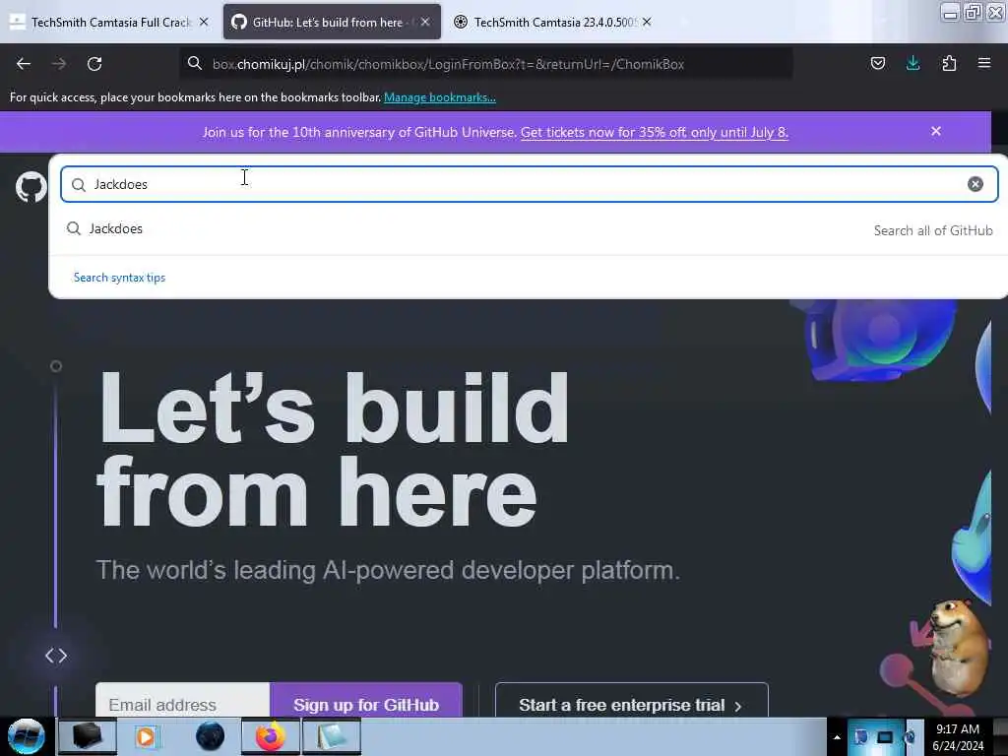
Task: Open the Firefox downloads panel
Action: 913,63
